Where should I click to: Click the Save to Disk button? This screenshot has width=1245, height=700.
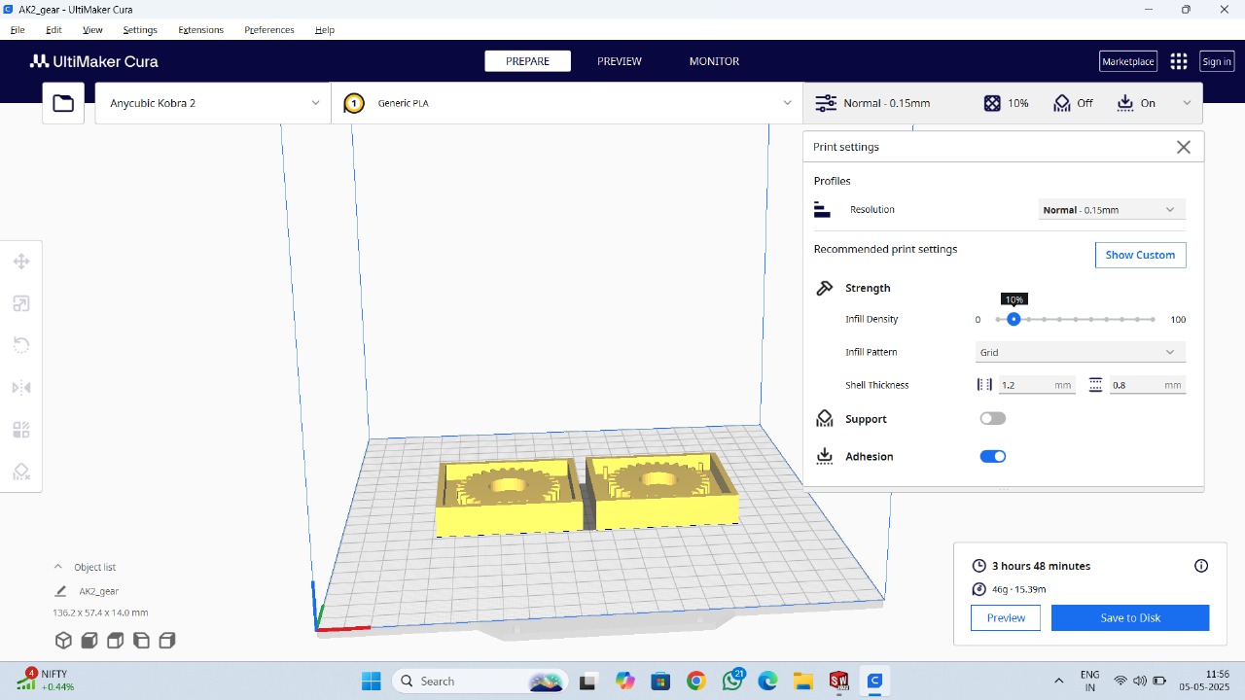[1130, 617]
